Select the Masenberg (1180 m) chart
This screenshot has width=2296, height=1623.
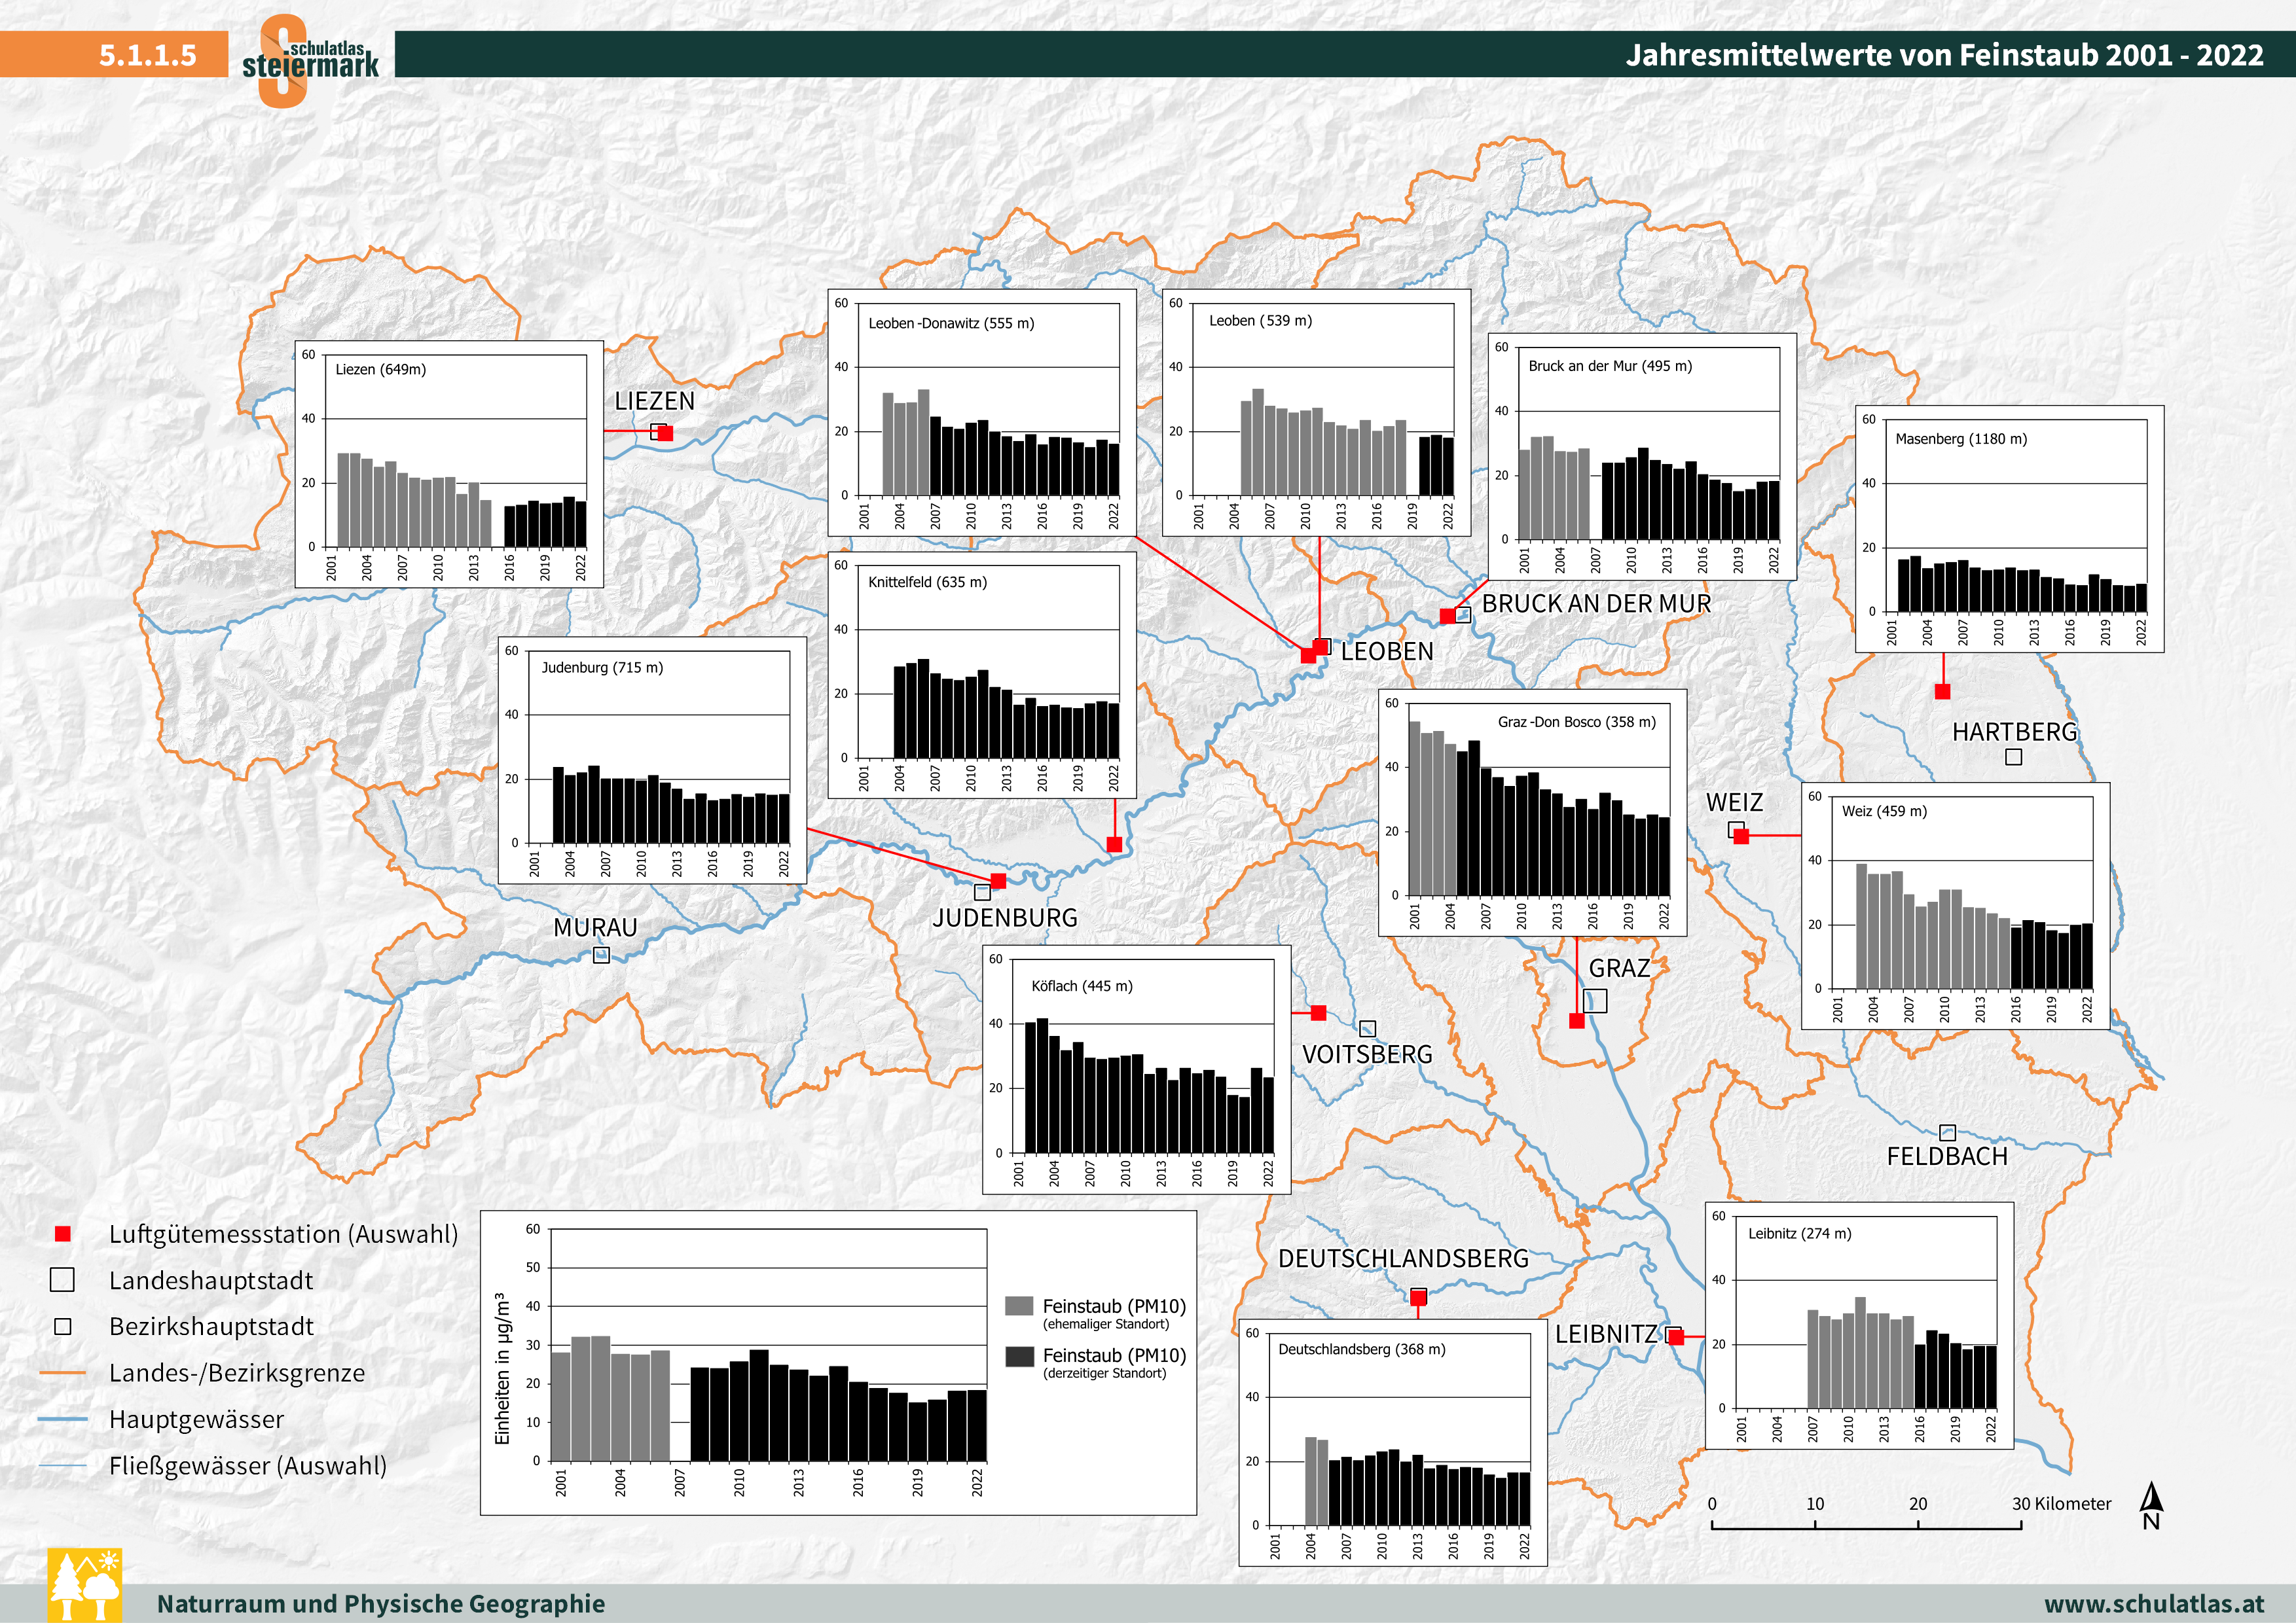click(2009, 529)
